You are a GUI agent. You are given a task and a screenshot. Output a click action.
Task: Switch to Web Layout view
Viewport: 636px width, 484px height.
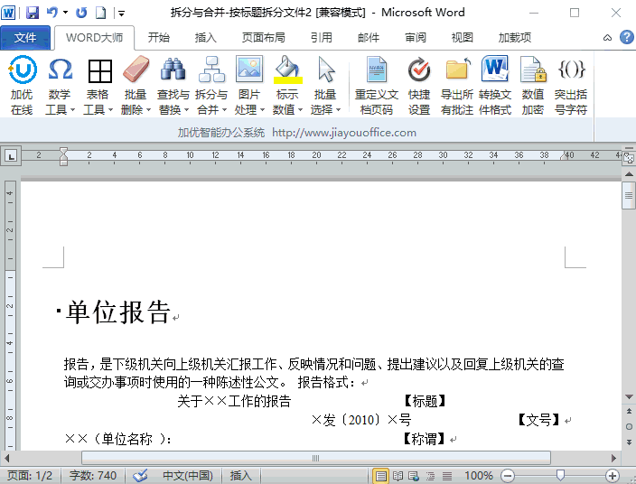coord(414,476)
